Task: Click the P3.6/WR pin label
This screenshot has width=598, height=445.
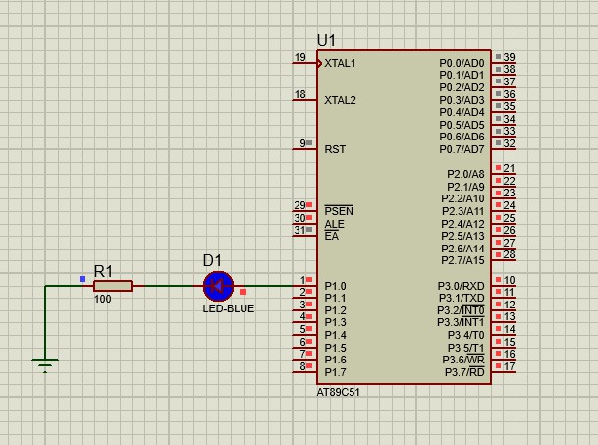Action: click(463, 360)
